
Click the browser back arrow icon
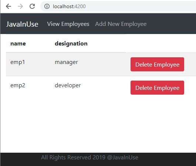9,6
